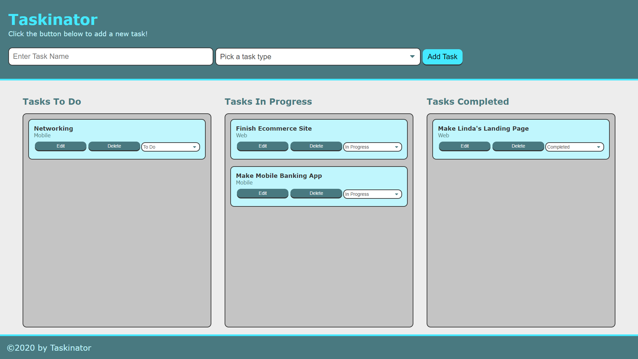Open the Networking task status dropdown

[170, 147]
